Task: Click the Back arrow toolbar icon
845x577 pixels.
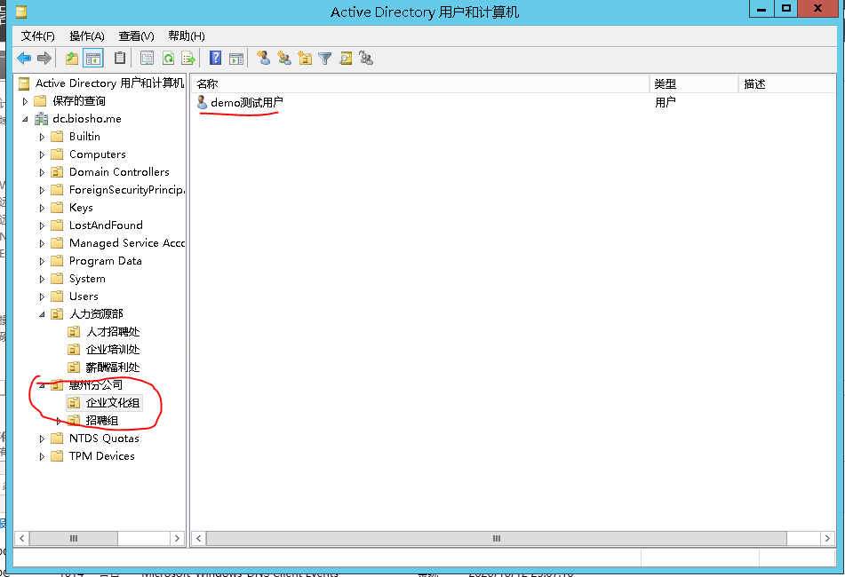Action: click(x=24, y=59)
